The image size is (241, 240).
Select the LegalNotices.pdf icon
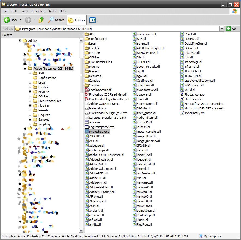pyautogui.click(x=87, y=90)
